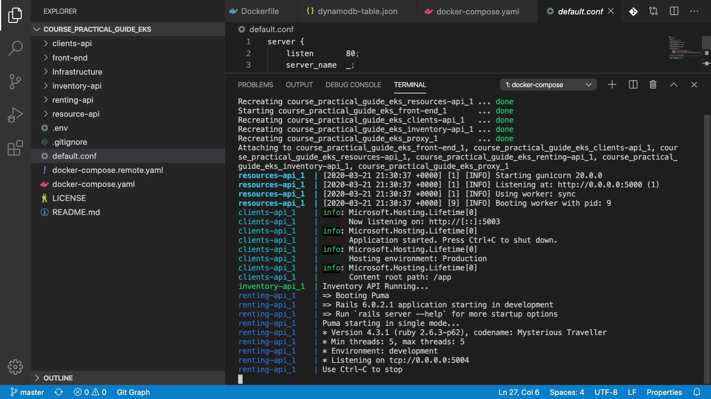Expand the clients-api folder

coord(72,44)
